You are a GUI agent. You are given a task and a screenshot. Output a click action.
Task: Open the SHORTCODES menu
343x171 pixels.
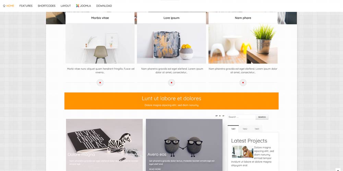click(x=47, y=6)
